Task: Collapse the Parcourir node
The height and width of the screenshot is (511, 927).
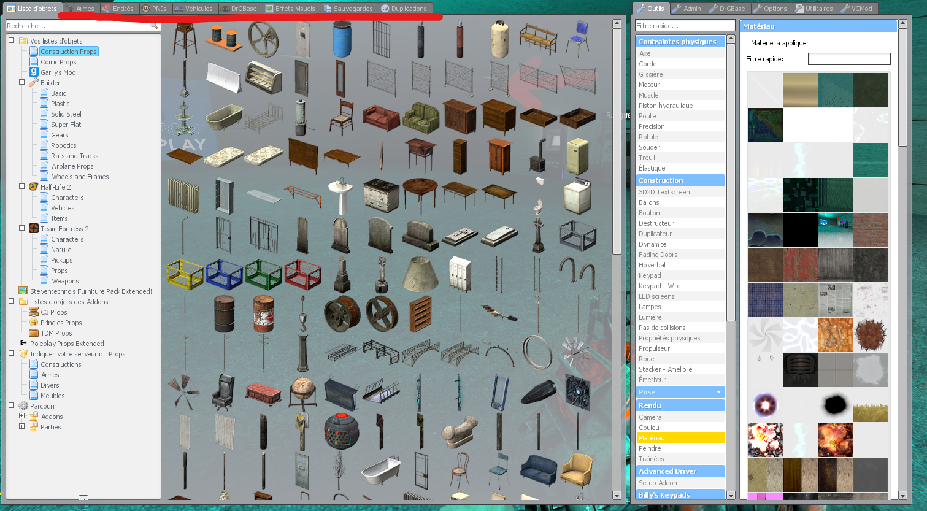Action: (12, 405)
